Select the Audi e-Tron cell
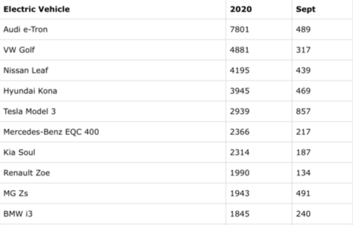Viewport: 353px width, 225px height. click(x=26, y=30)
